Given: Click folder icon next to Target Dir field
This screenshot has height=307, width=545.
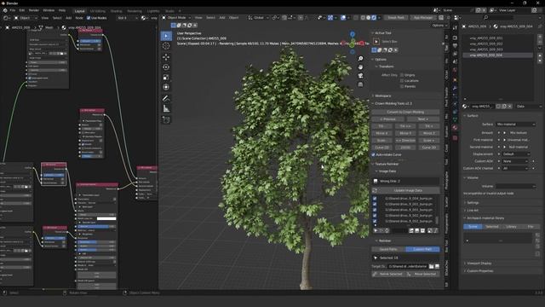Looking at the screenshot, I should 432,266.
